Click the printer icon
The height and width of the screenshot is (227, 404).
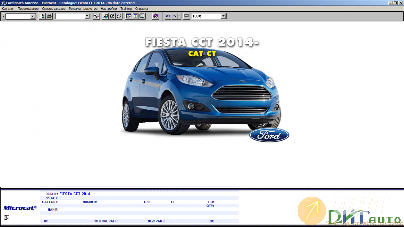pyautogui.click(x=49, y=16)
